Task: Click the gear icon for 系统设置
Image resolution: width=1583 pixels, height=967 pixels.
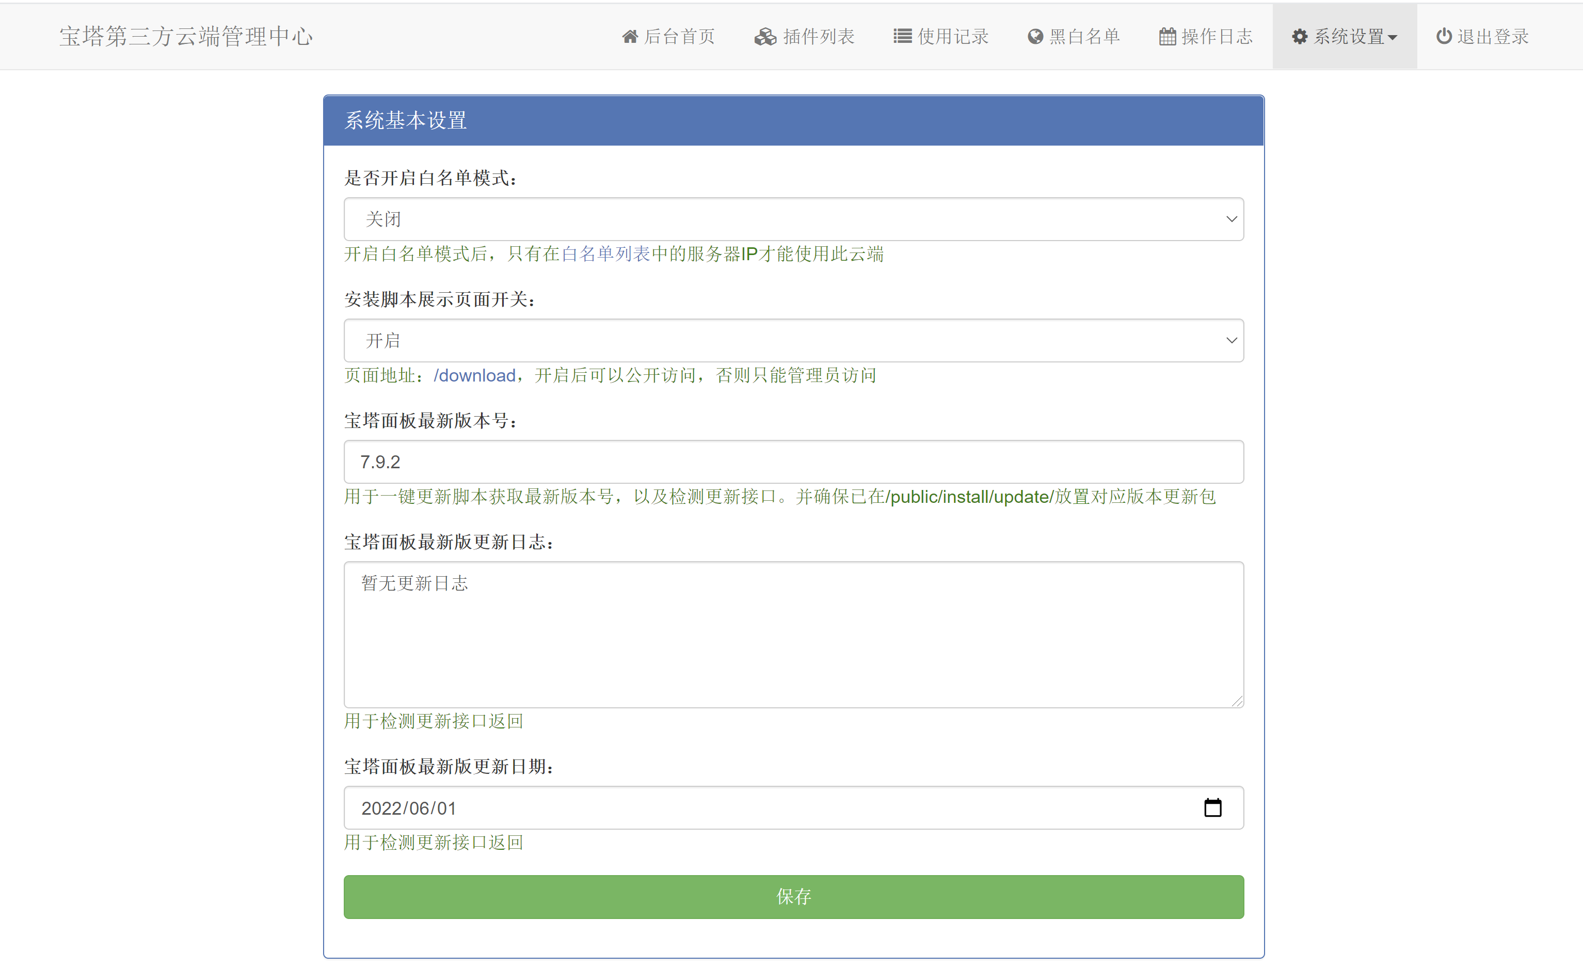Action: (1300, 37)
